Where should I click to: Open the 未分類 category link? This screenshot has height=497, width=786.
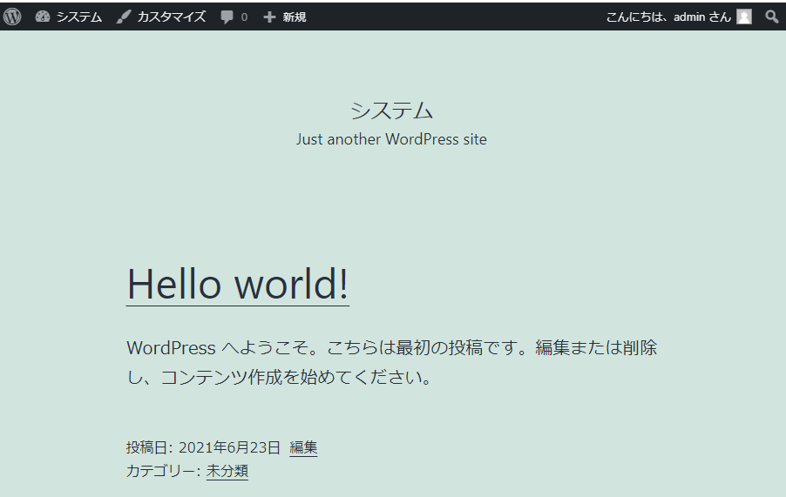pos(227,471)
